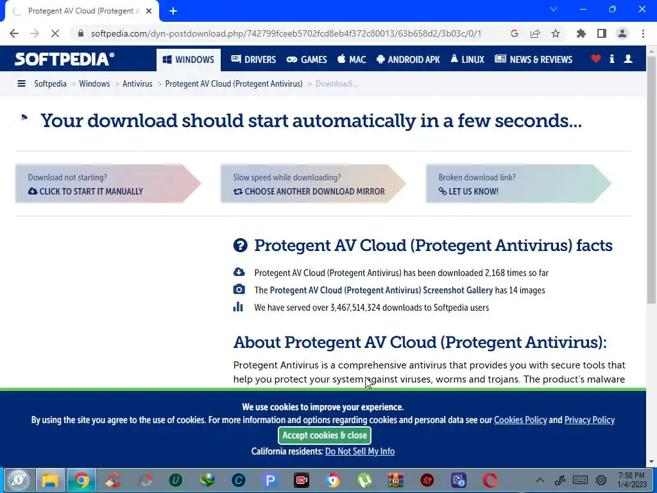Open WinRAR from taskbar

tap(395, 480)
